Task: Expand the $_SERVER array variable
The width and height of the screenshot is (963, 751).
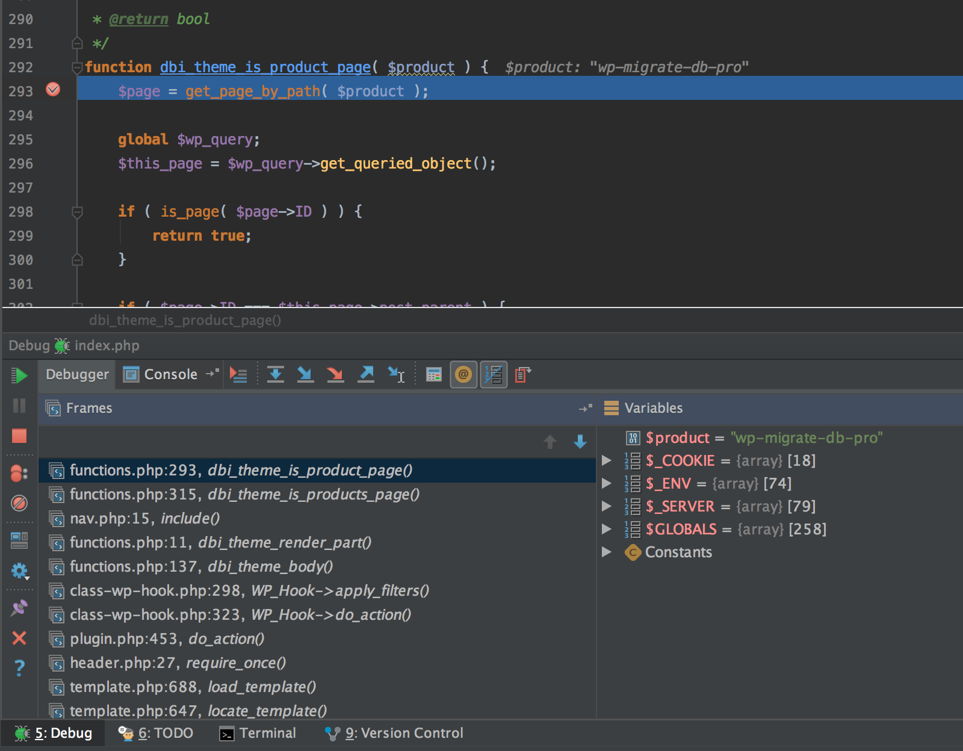Action: [x=607, y=506]
